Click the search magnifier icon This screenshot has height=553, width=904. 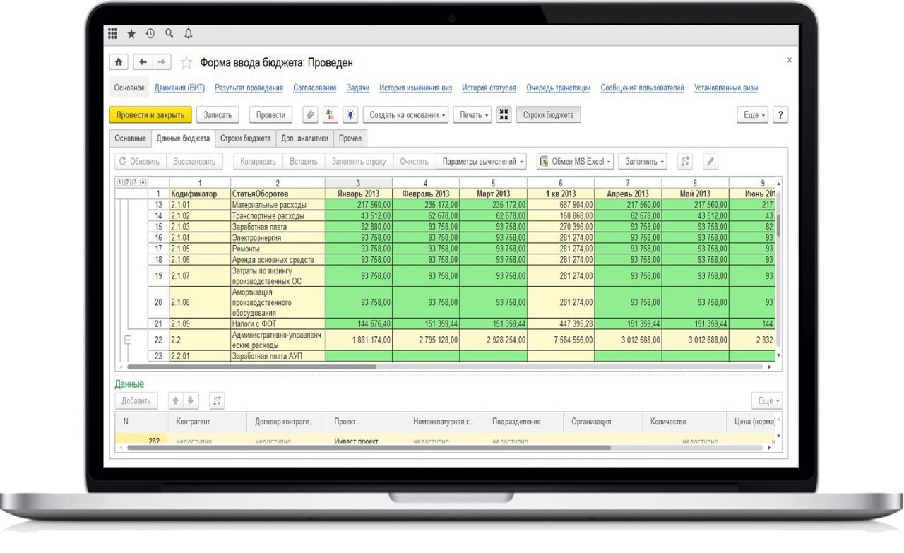point(169,34)
